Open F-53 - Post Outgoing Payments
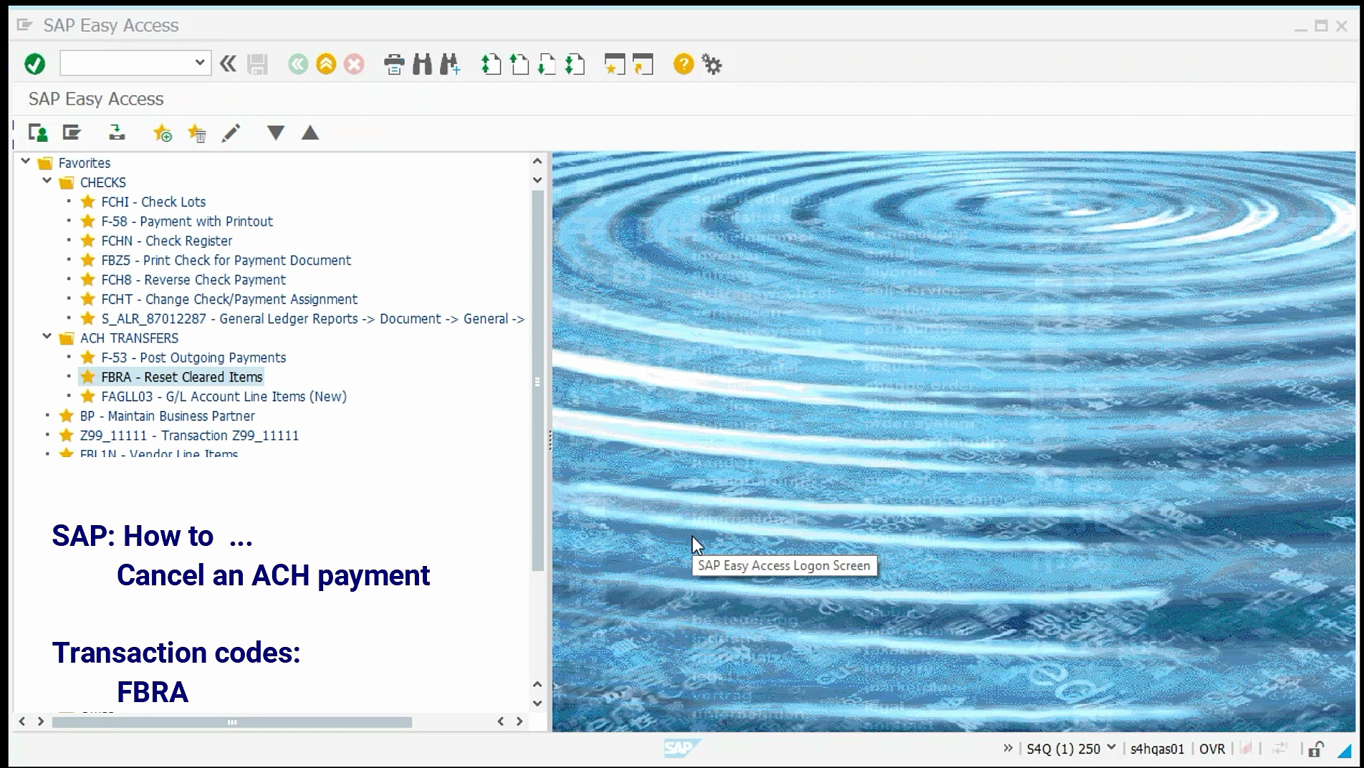 click(193, 357)
